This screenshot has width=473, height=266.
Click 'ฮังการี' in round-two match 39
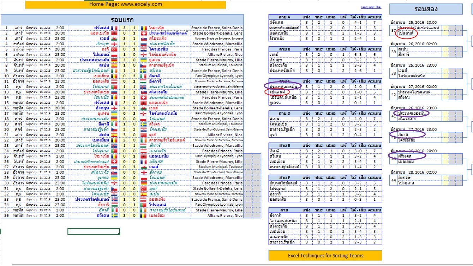point(404,55)
